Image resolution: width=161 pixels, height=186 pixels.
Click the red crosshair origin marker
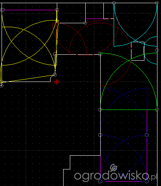click(56, 82)
